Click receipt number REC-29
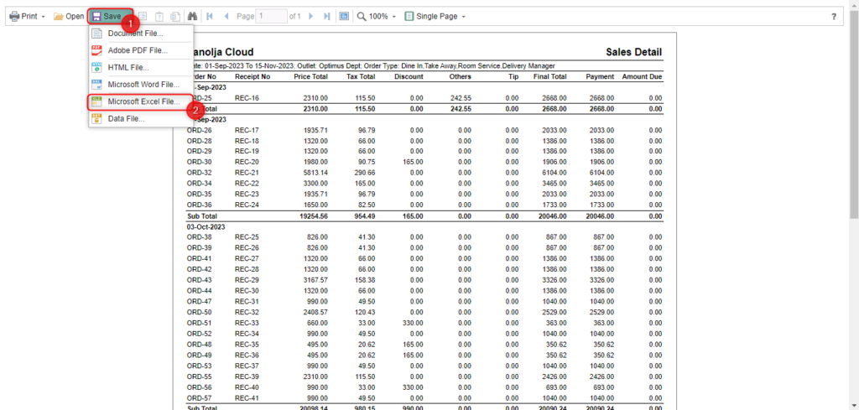The width and height of the screenshot is (859, 410). [x=247, y=280]
